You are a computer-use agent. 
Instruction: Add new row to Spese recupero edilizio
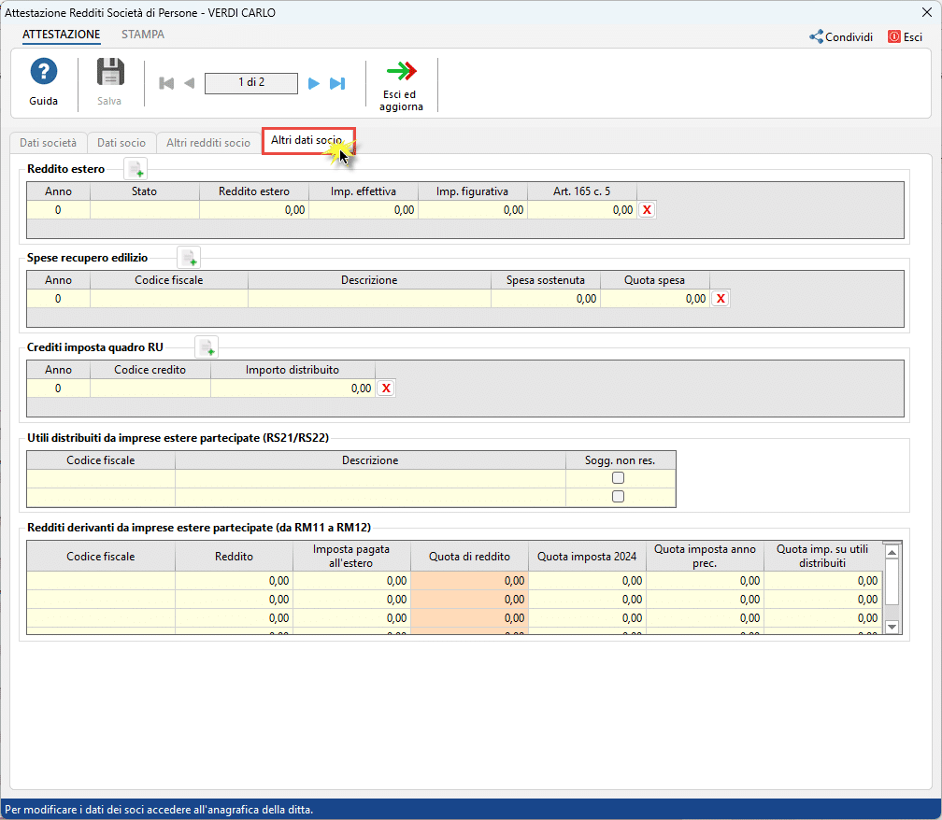pyautogui.click(x=189, y=257)
